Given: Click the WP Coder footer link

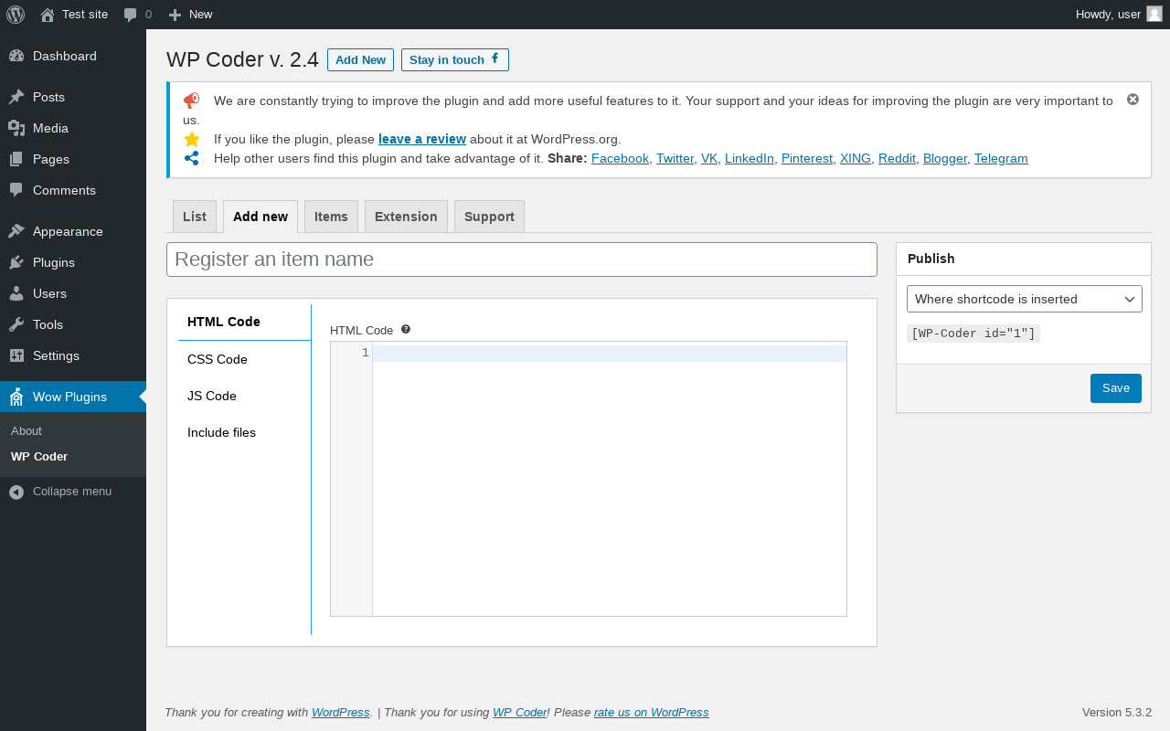Looking at the screenshot, I should [x=519, y=712].
